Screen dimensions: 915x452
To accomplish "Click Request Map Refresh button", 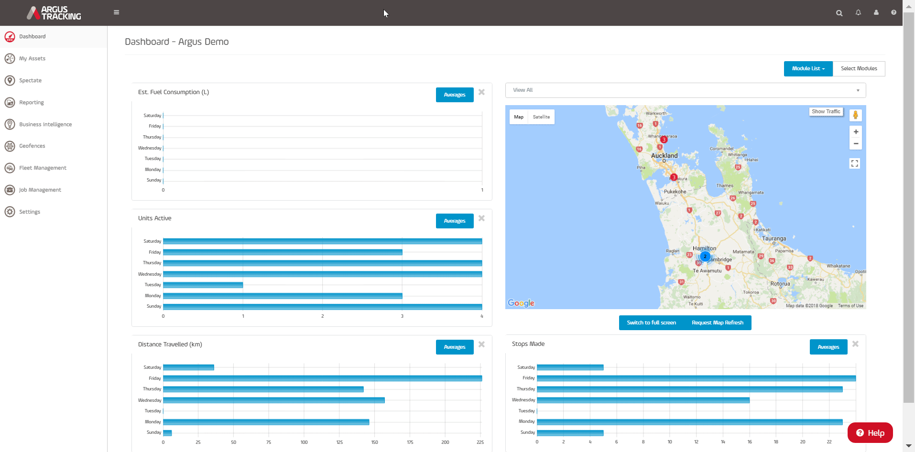I will point(718,323).
